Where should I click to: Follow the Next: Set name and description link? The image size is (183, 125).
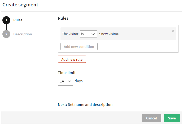85,105
